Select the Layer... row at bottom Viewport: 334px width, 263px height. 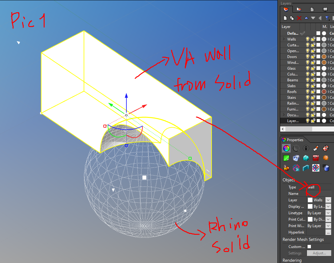[x=307, y=121]
